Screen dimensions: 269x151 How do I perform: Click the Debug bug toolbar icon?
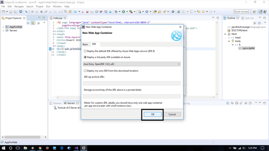(x=116, y=12)
